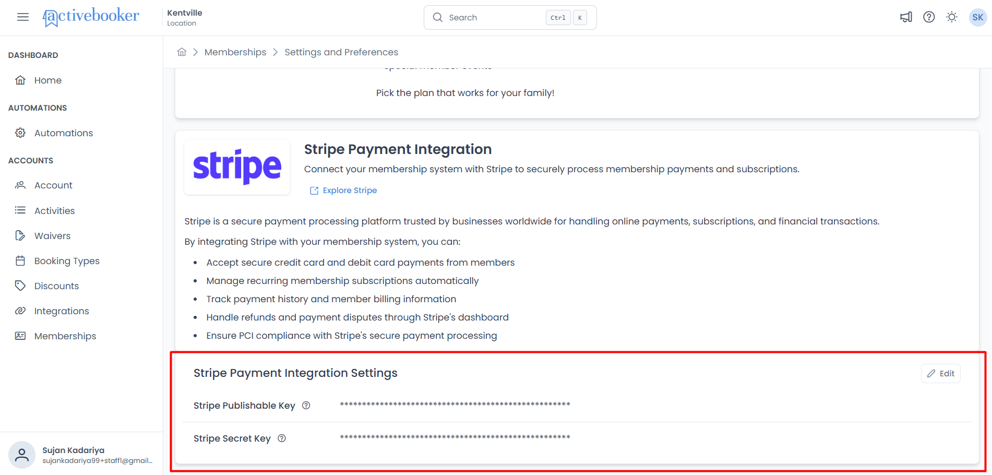Screen dimensions: 992x475
Task: Click Settings and Preferences breadcrumb
Action: click(x=341, y=52)
